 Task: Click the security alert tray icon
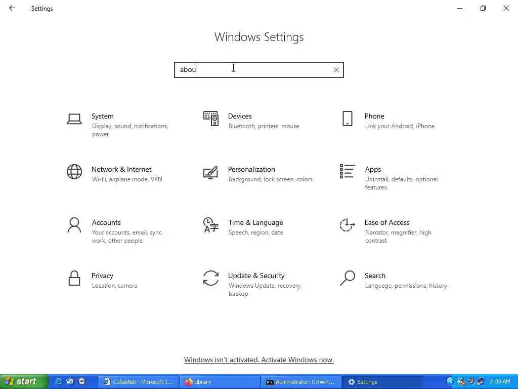[x=461, y=382]
